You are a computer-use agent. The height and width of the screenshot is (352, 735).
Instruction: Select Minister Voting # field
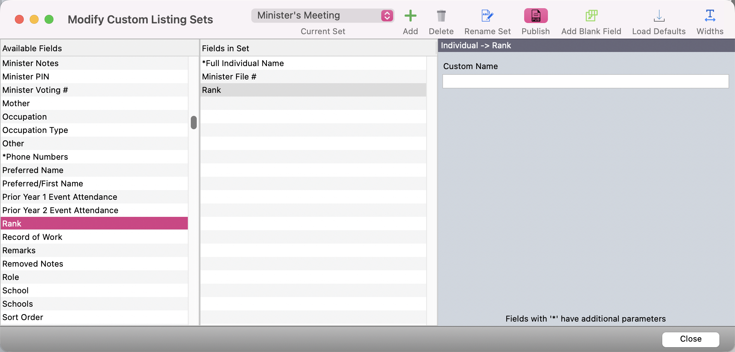coord(94,90)
